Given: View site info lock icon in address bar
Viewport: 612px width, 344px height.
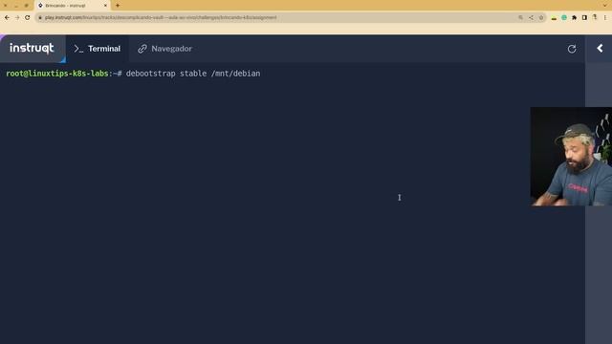Looking at the screenshot, I should (x=40, y=17).
